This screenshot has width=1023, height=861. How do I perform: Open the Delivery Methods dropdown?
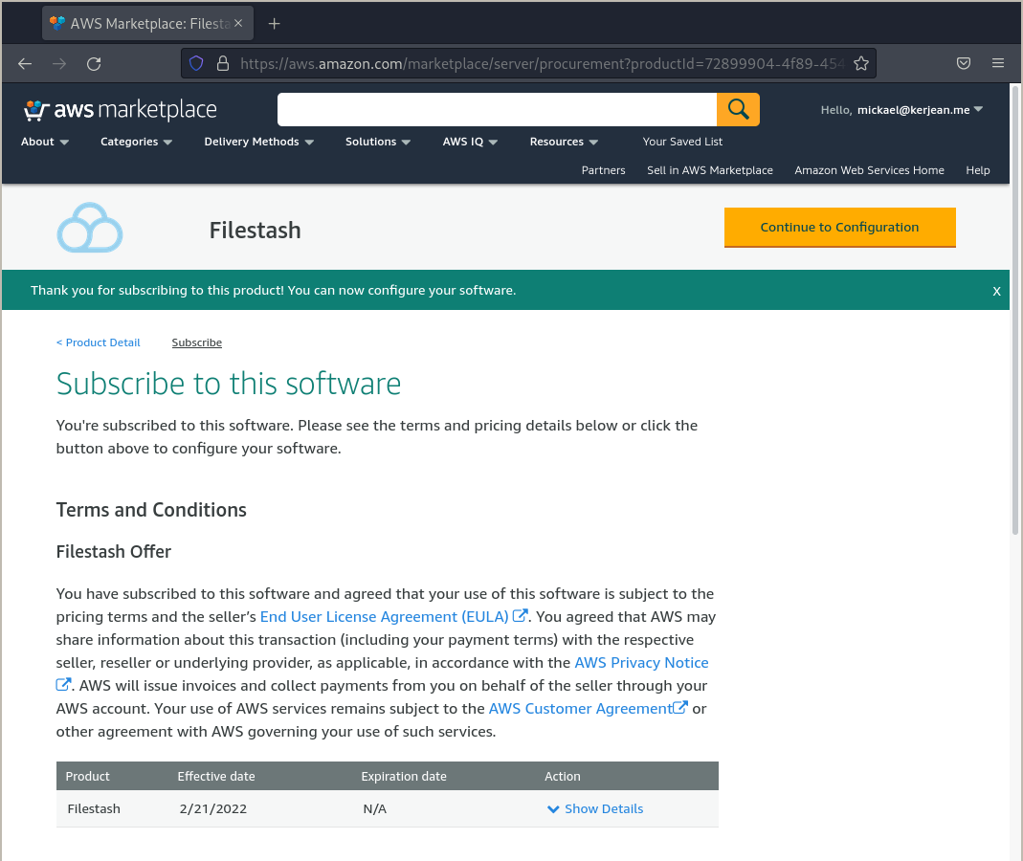coord(258,142)
